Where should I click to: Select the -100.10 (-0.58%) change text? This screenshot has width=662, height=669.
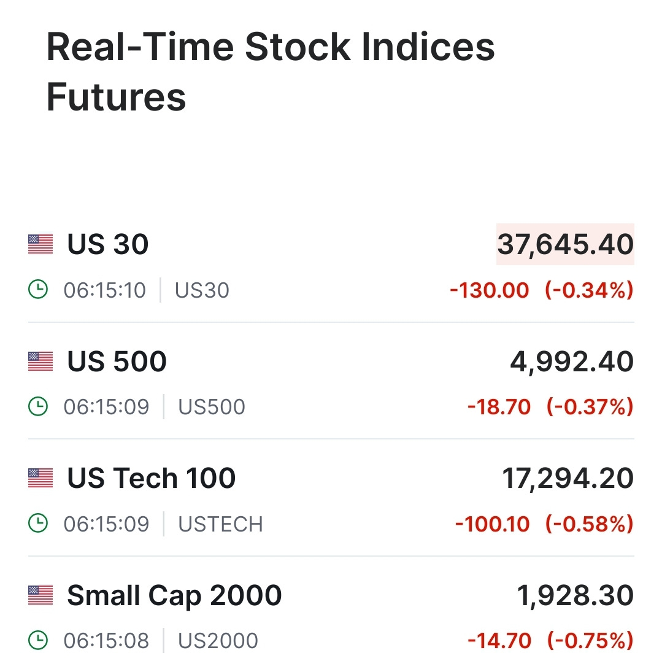click(x=545, y=524)
